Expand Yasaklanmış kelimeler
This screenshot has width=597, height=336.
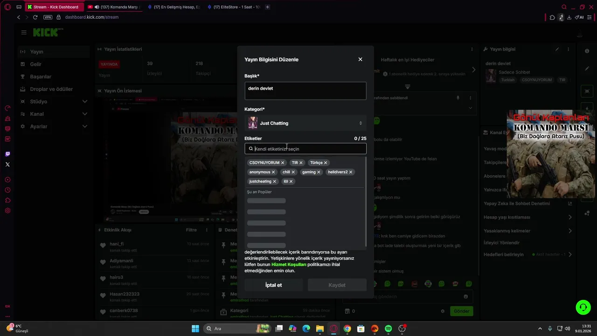(x=570, y=231)
